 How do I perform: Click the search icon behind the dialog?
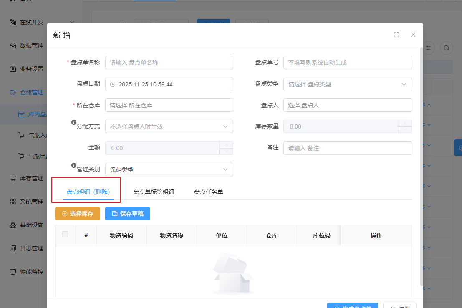pyautogui.click(x=447, y=48)
